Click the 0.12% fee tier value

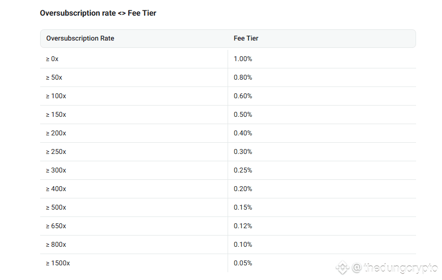tap(243, 226)
